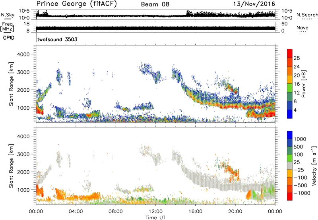The width and height of the screenshot is (318, 220).
Task: Select the twofsound 3503 text
Action: (57, 39)
